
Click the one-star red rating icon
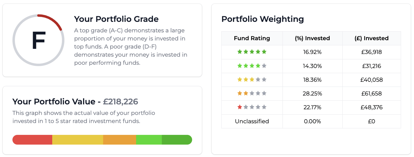tap(252, 107)
